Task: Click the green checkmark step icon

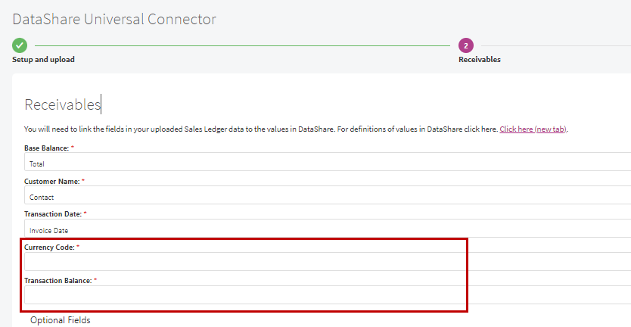Action: (20, 45)
